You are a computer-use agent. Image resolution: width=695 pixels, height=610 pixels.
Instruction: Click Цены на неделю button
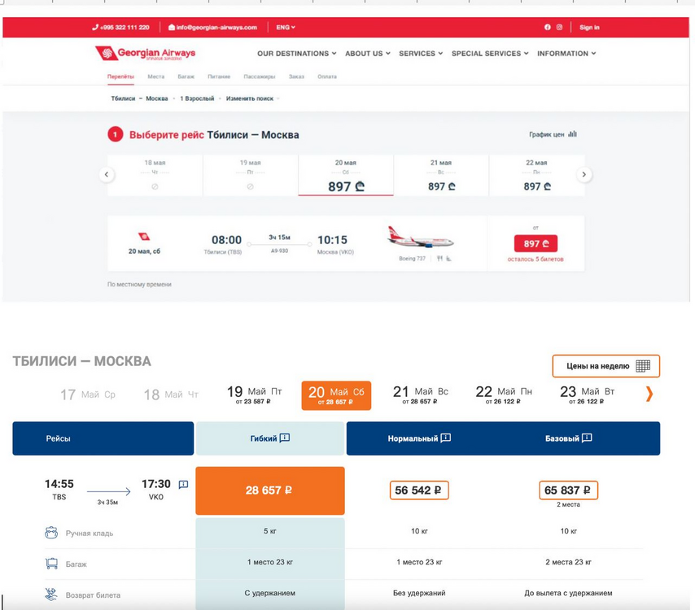[606, 366]
